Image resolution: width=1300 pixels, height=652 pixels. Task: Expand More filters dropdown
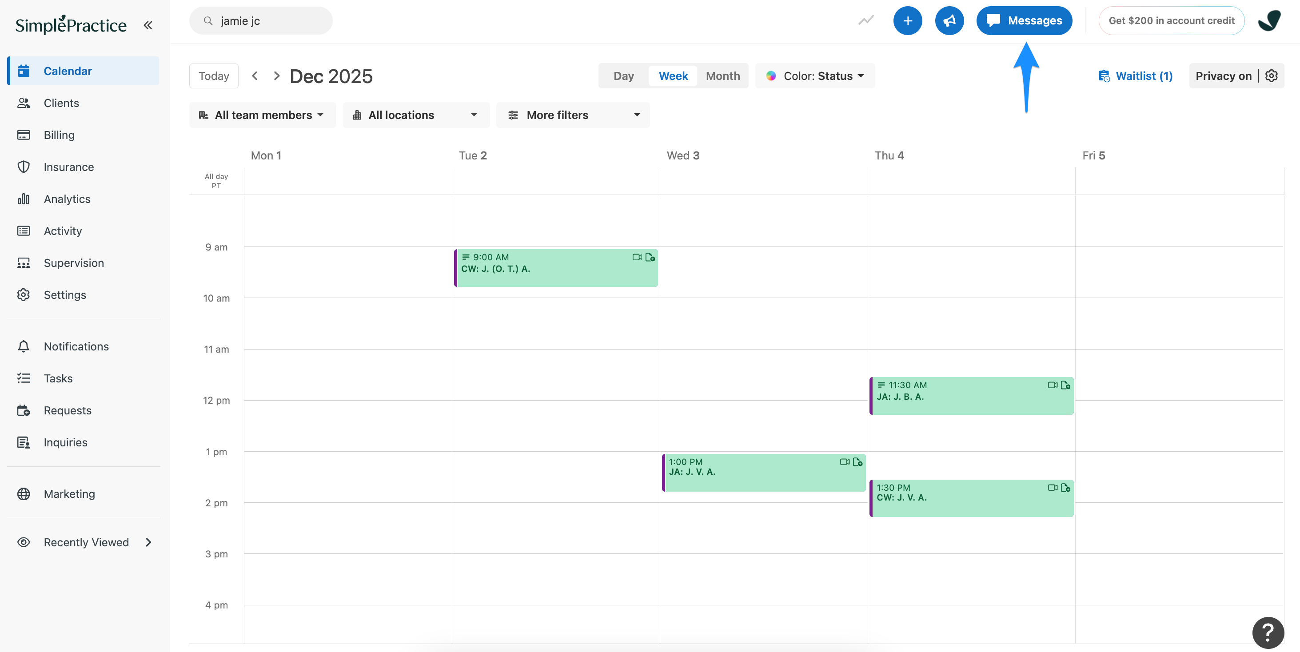[x=573, y=115]
